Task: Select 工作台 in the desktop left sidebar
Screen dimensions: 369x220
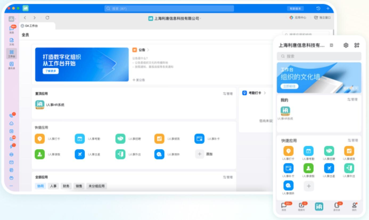Action: pyautogui.click(x=12, y=54)
